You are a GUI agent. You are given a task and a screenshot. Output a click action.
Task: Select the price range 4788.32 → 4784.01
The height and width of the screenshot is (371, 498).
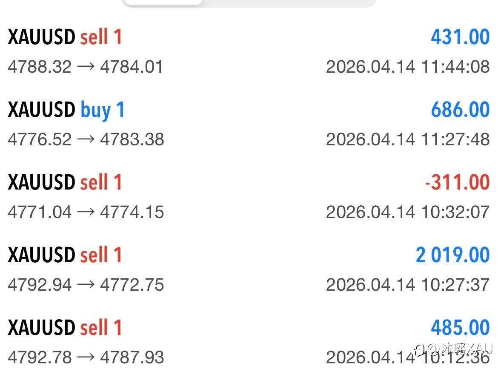(85, 67)
